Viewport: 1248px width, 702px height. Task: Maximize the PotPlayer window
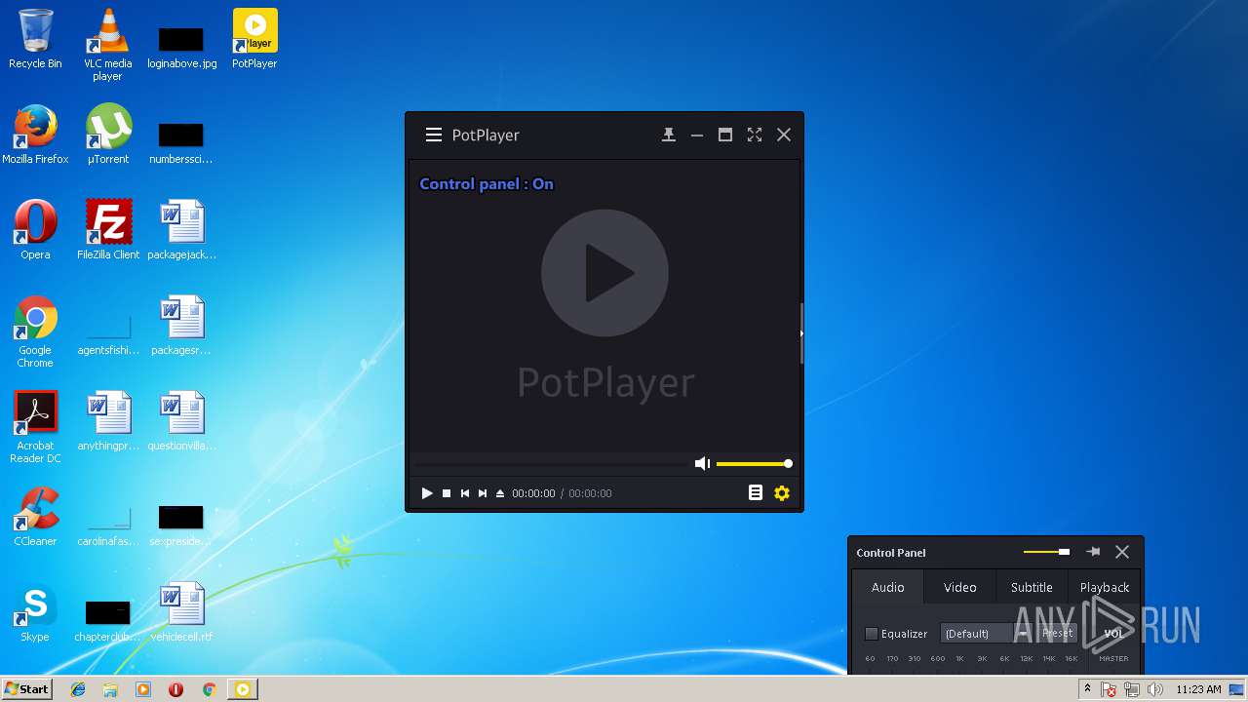pos(725,136)
